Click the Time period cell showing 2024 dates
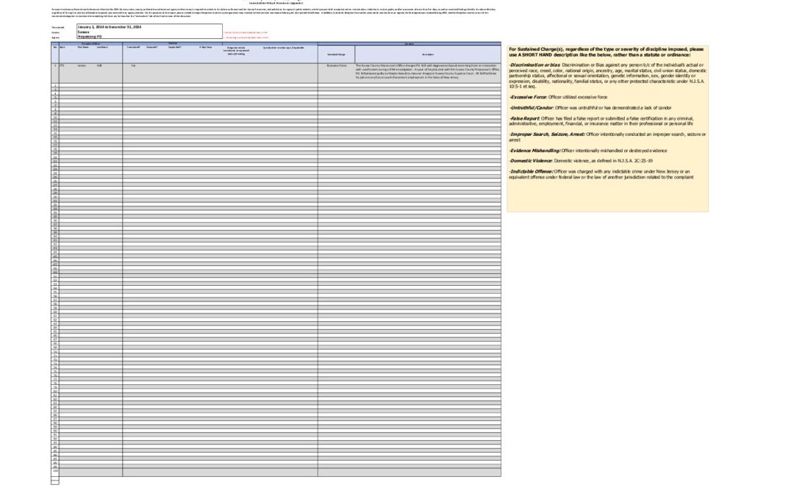Screen dimensions: 794x496 pyautogui.click(x=110, y=26)
